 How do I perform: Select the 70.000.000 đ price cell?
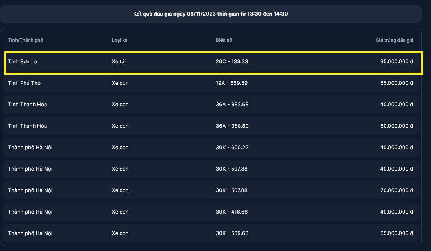pyautogui.click(x=396, y=190)
